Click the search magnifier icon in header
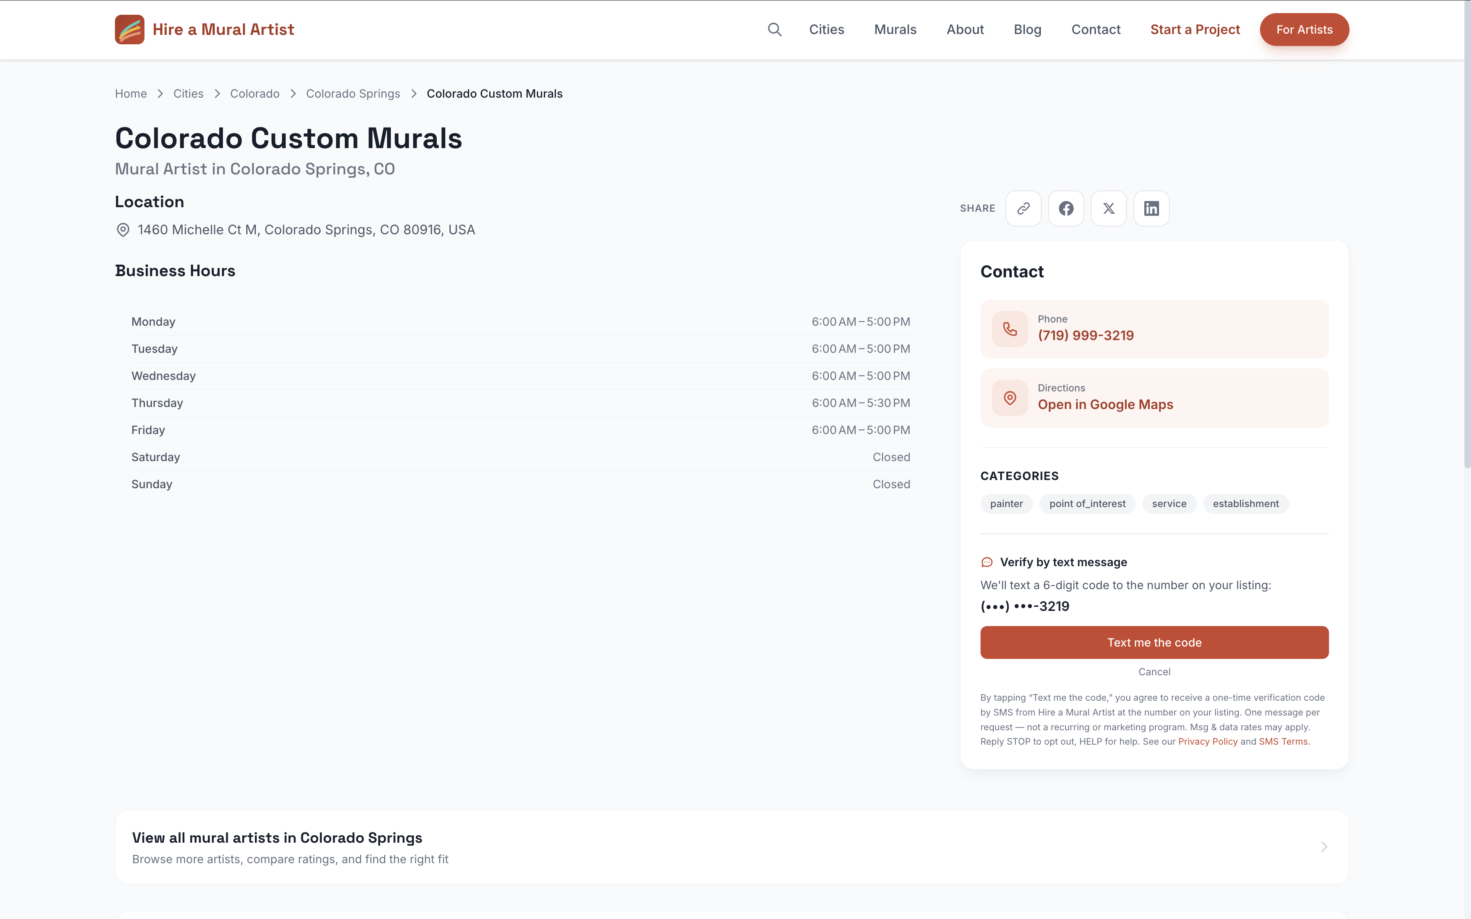This screenshot has height=919, width=1471. [x=774, y=29]
